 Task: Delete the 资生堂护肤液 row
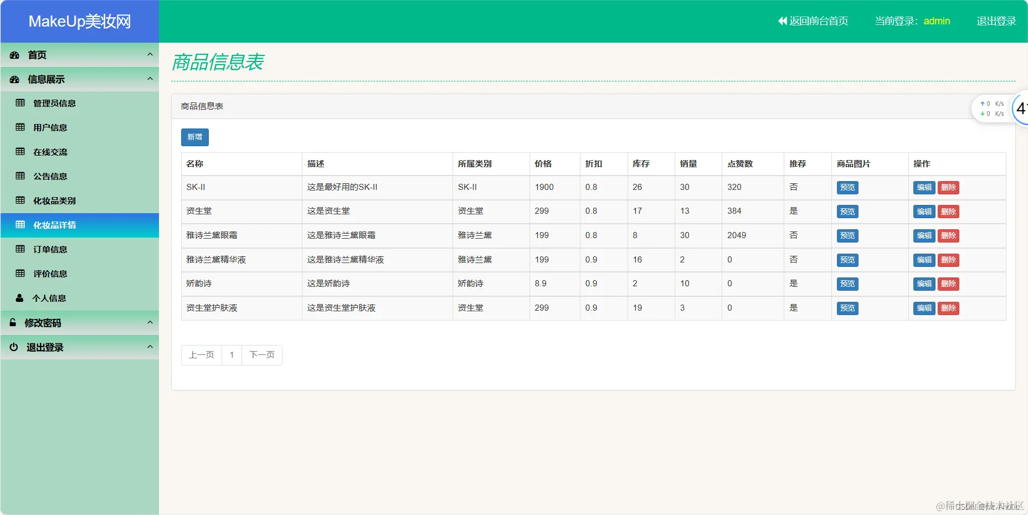tap(949, 308)
